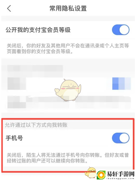The image size is (136, 180).
Task: Tap the gray pixelated block beside blurred switch row
Action: (17, 83)
